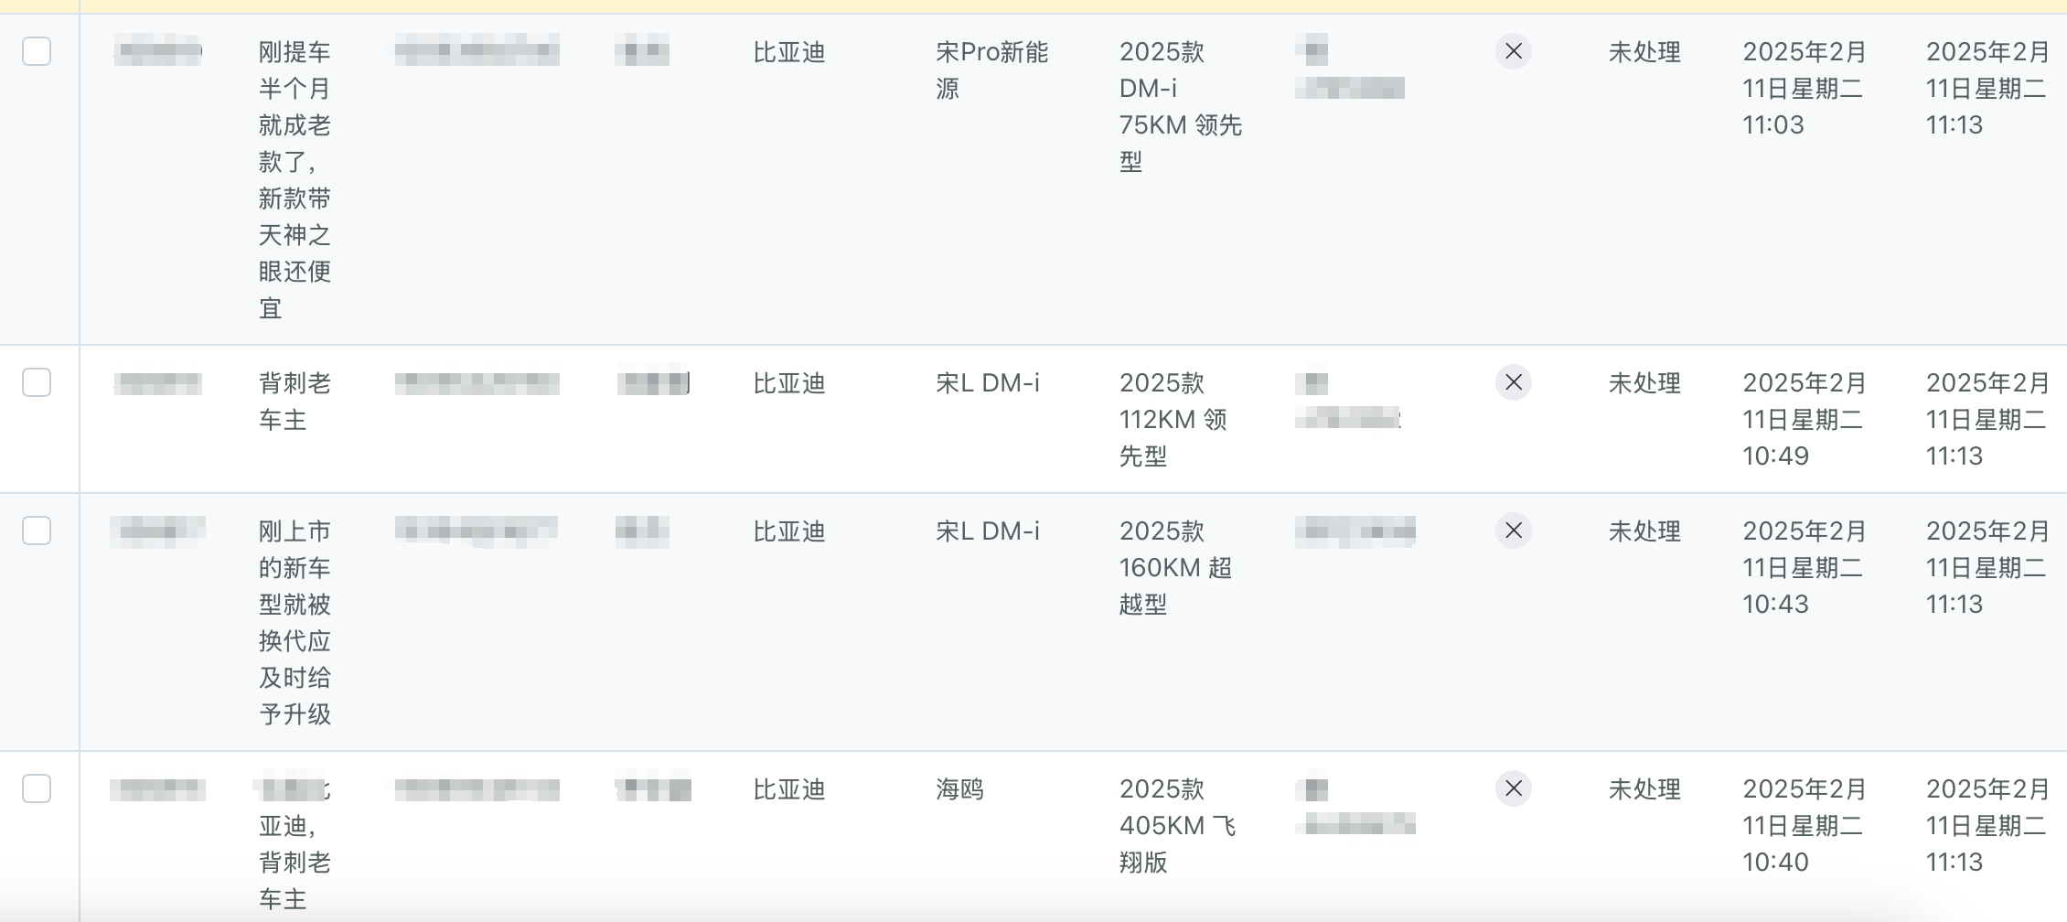The width and height of the screenshot is (2067, 922).
Task: Select checkbox of the 海鸥 row
Action: click(37, 788)
